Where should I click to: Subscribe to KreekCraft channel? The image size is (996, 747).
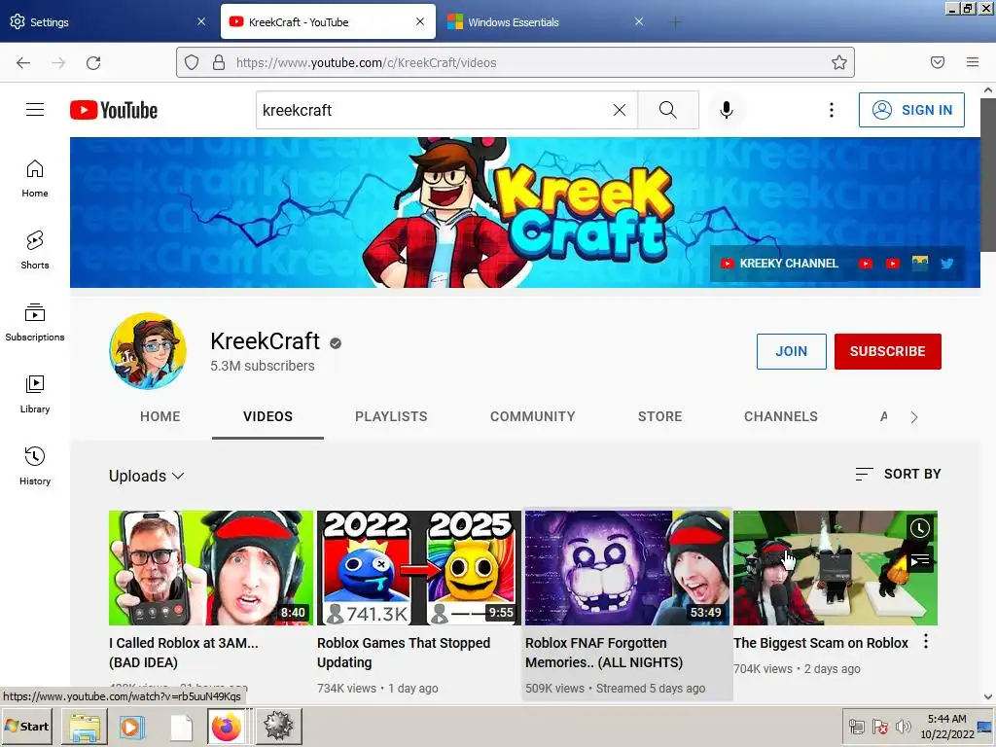(x=887, y=351)
